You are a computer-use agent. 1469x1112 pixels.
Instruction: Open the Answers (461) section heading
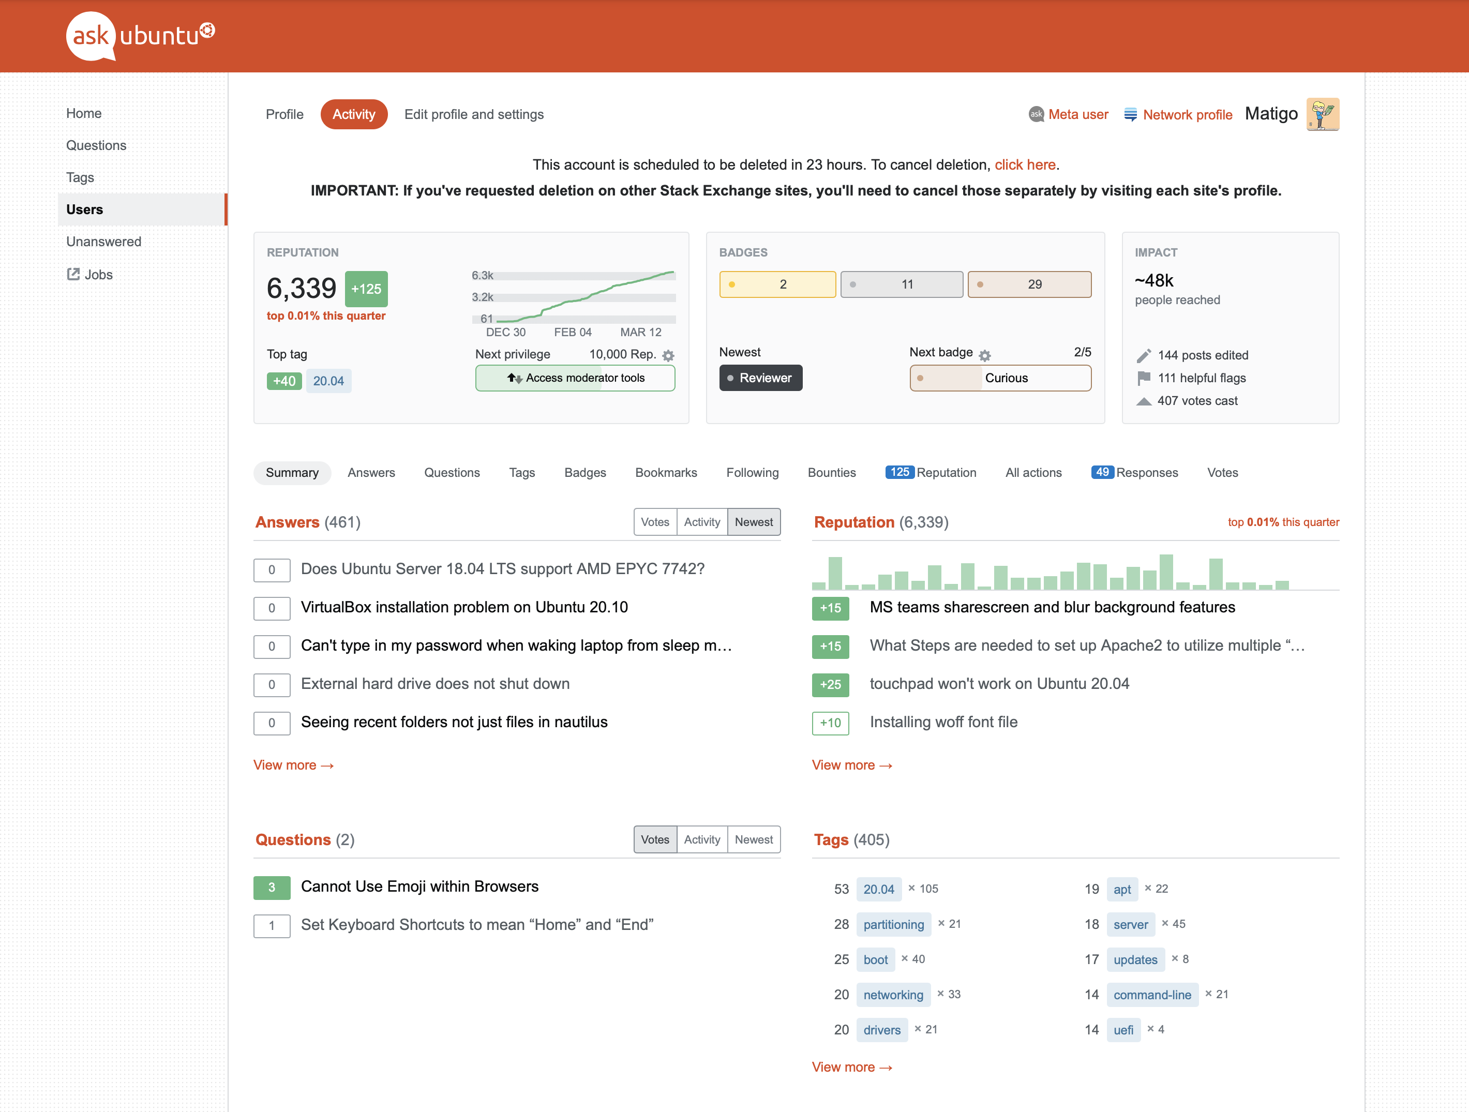pos(307,522)
